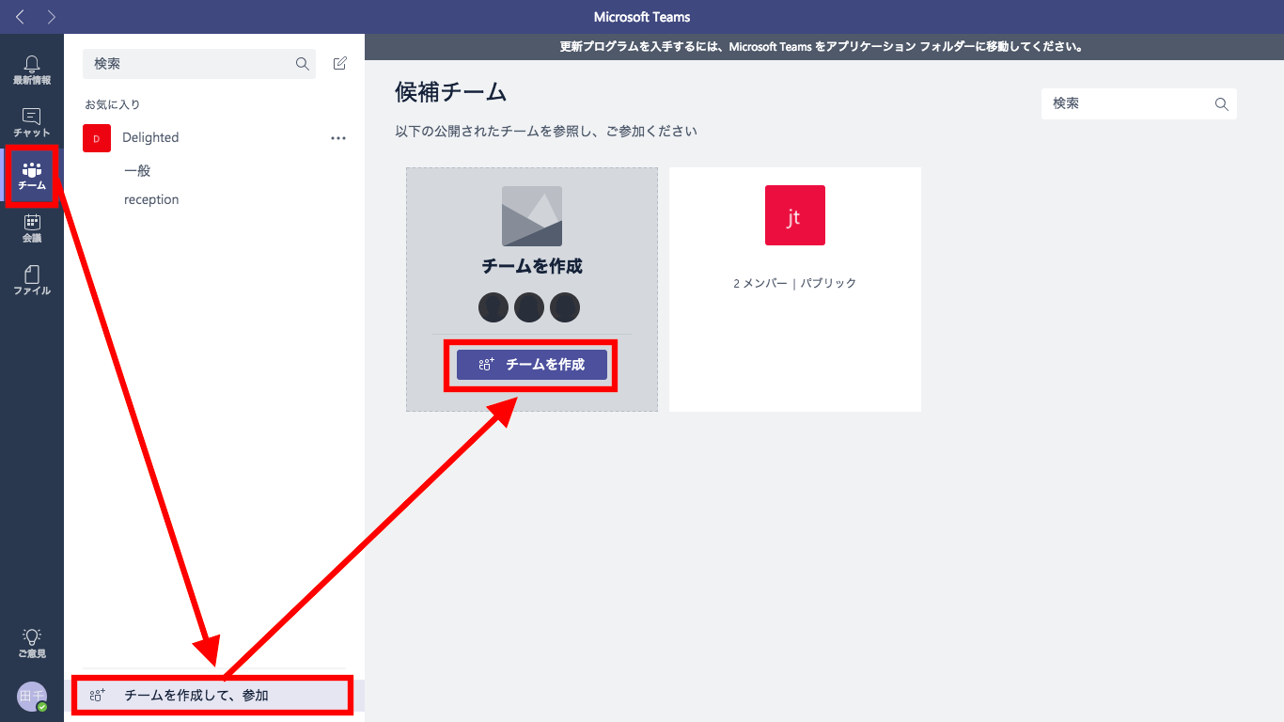1284x722 pixels.
Task: Click the red Delighted team avatar
Action: pos(97,138)
